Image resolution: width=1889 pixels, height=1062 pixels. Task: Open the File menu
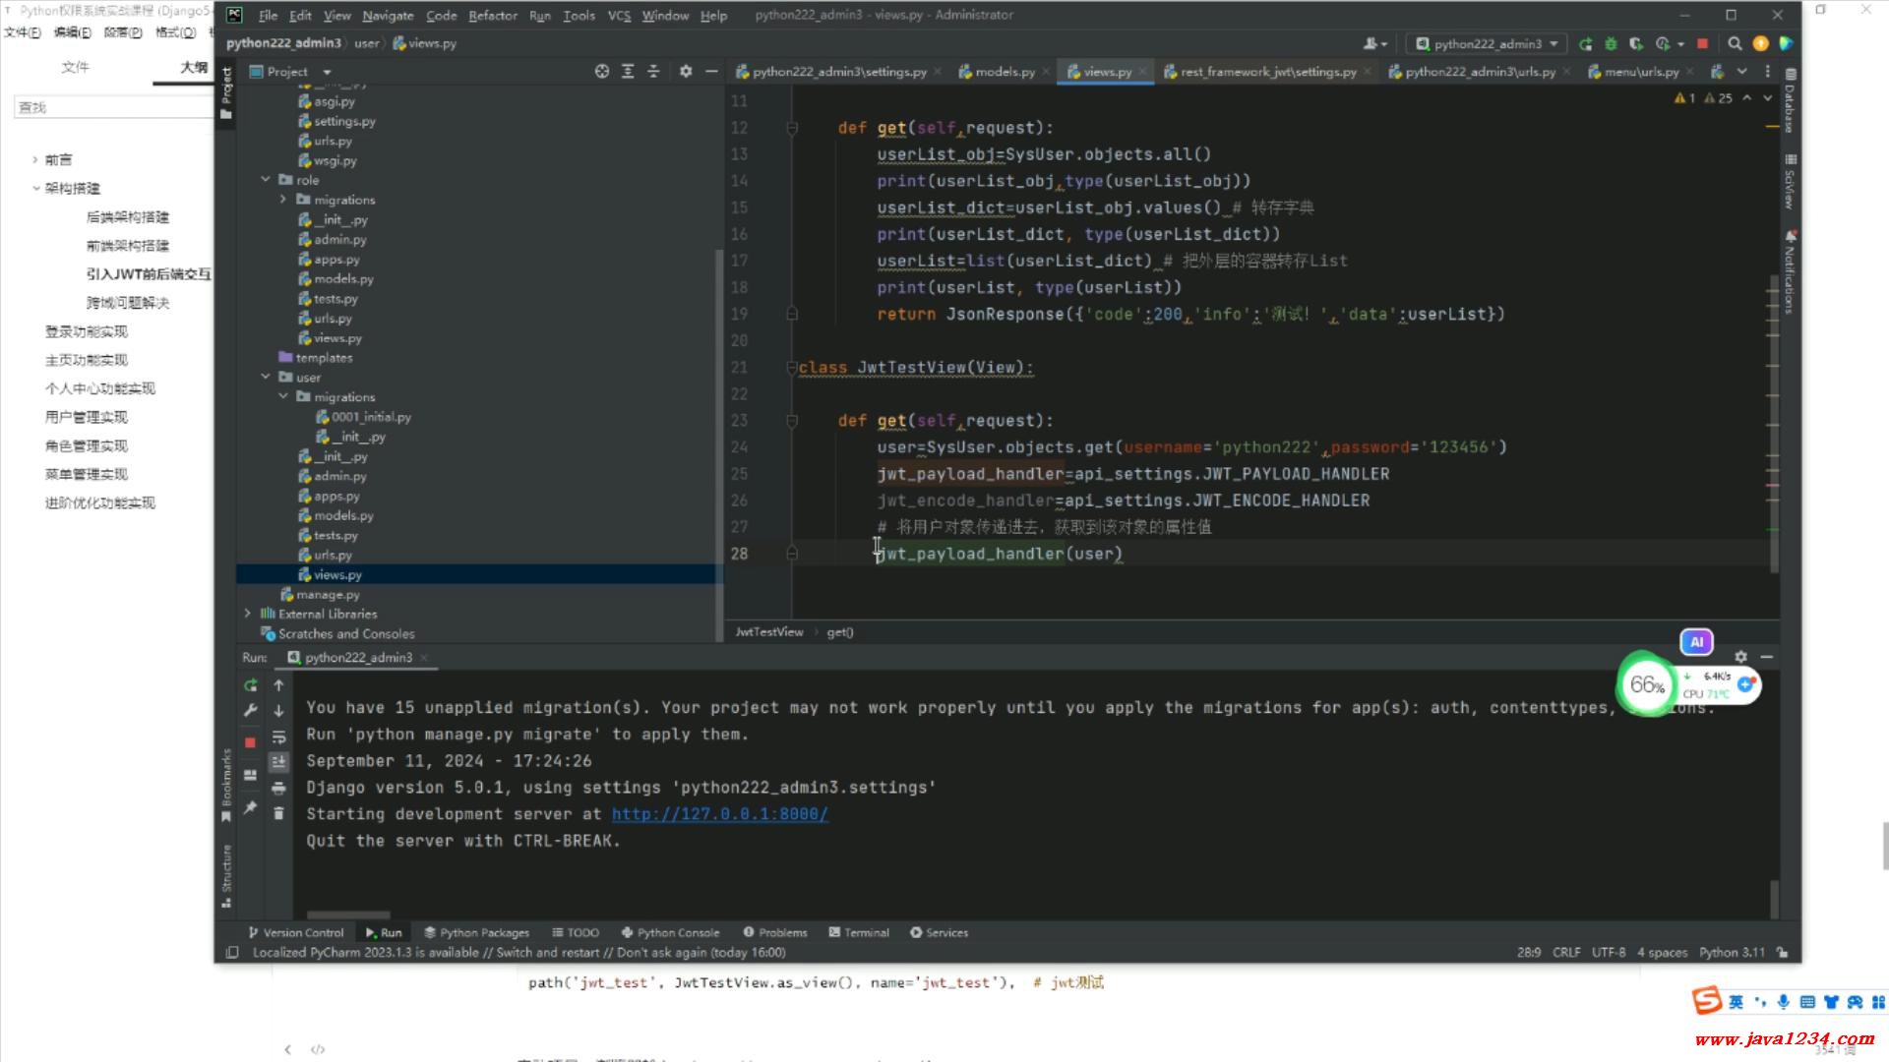[x=268, y=15]
